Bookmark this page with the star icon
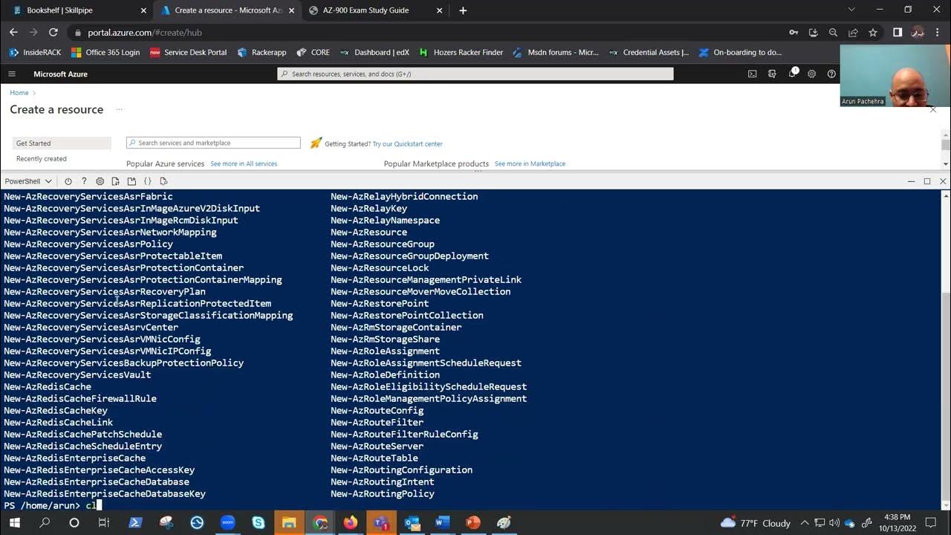 click(x=873, y=33)
